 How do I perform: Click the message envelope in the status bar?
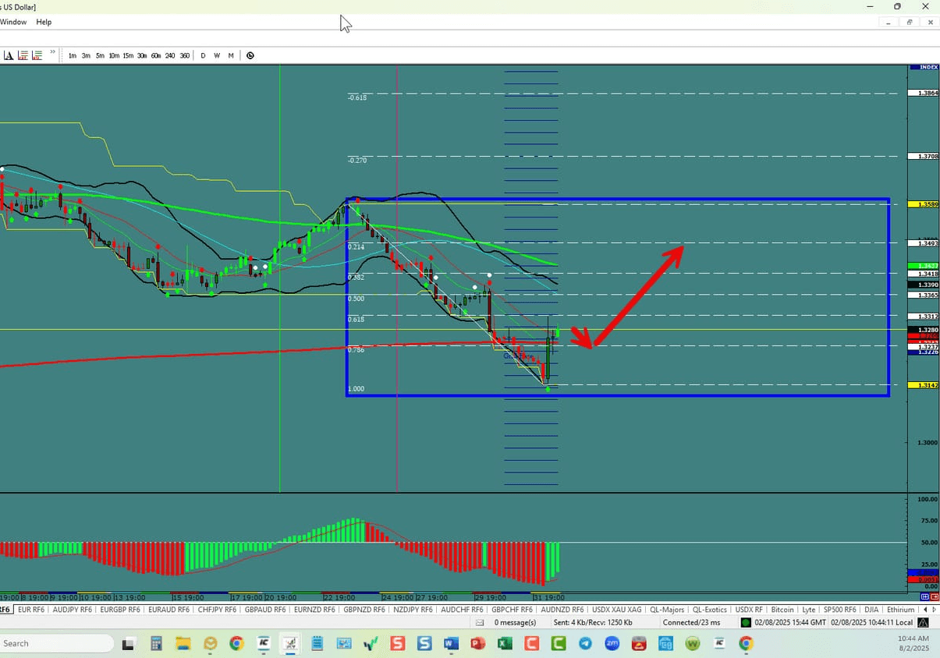pyautogui.click(x=479, y=622)
